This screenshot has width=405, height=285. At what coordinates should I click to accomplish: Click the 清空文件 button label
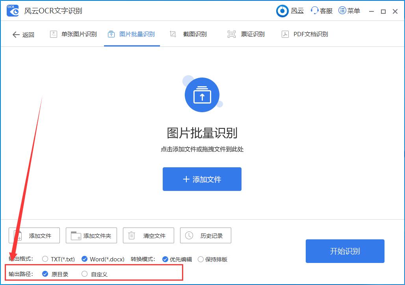click(x=154, y=236)
